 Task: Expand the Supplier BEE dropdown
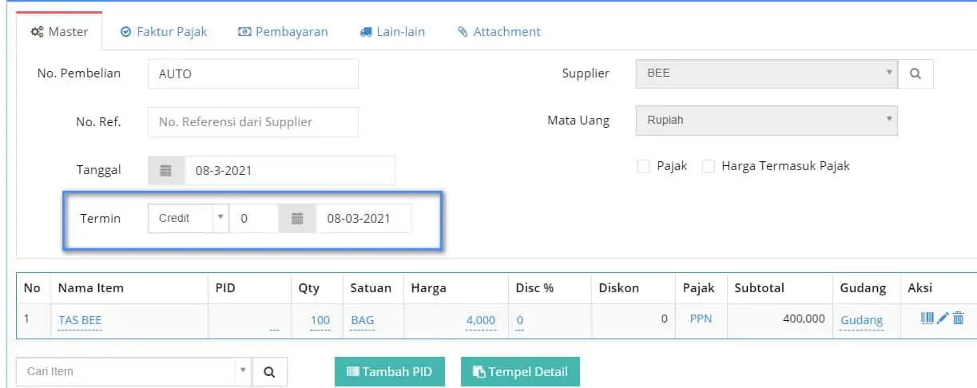[x=766, y=73]
